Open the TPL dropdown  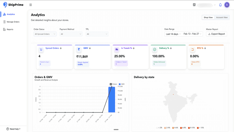[x=97, y=34]
